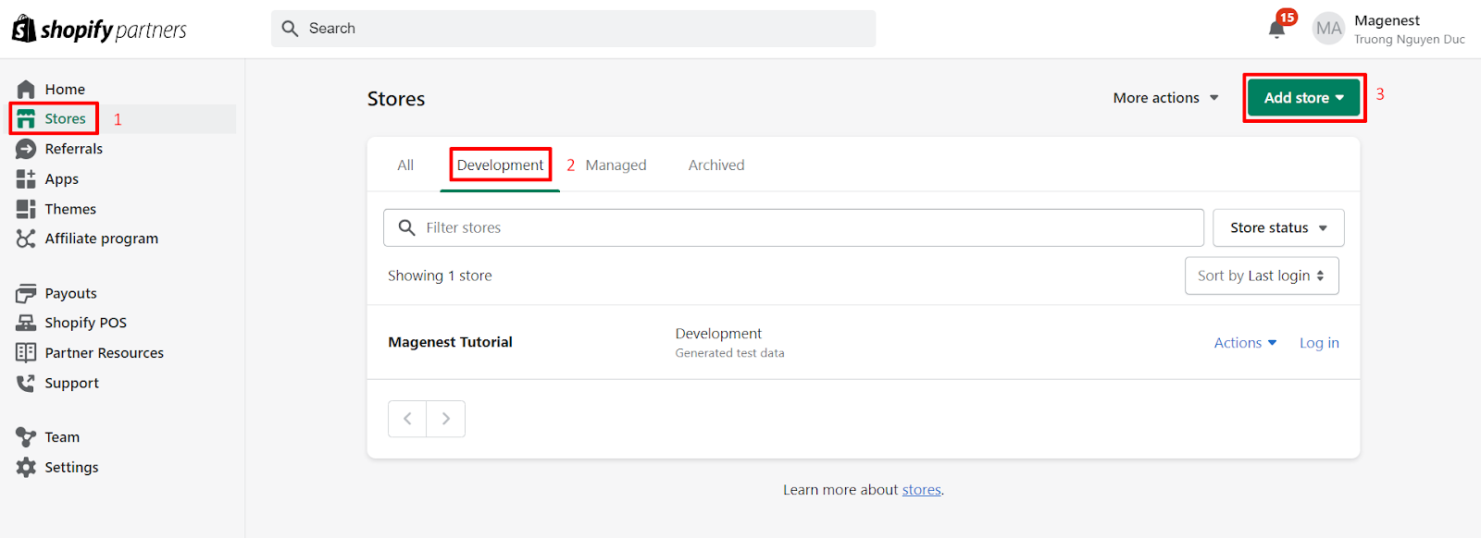Go to the next page arrow
Viewport: 1481px width, 538px height.
click(x=446, y=419)
